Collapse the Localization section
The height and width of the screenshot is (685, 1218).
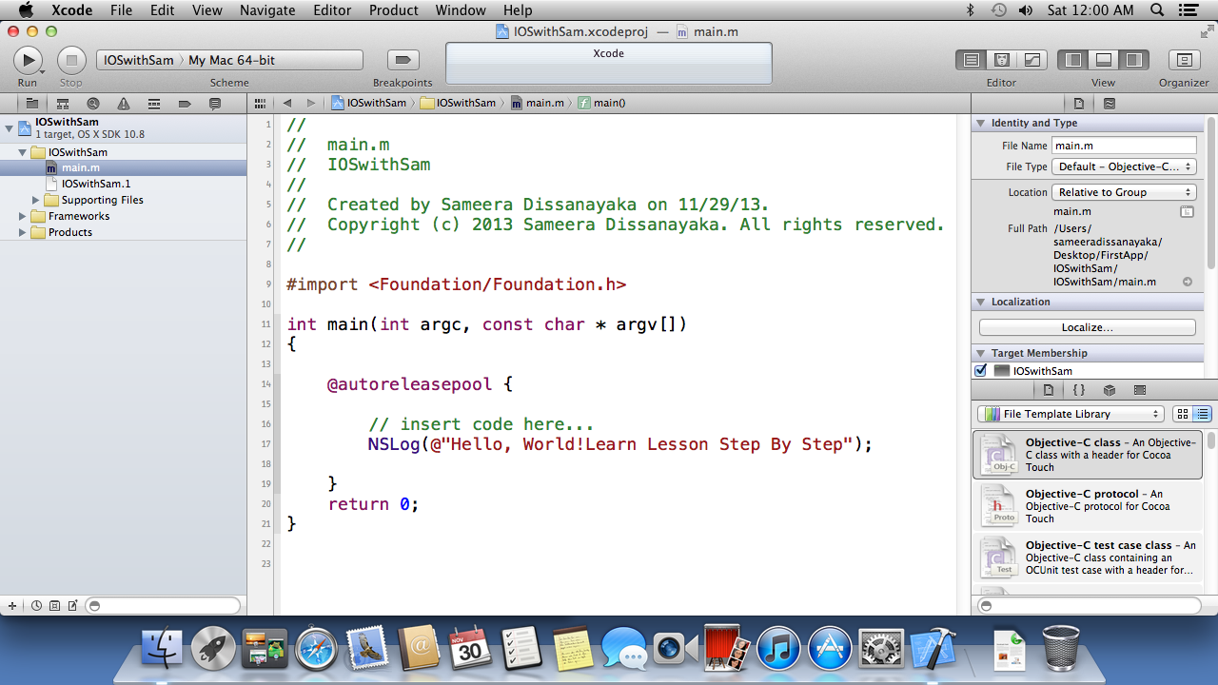tap(981, 302)
